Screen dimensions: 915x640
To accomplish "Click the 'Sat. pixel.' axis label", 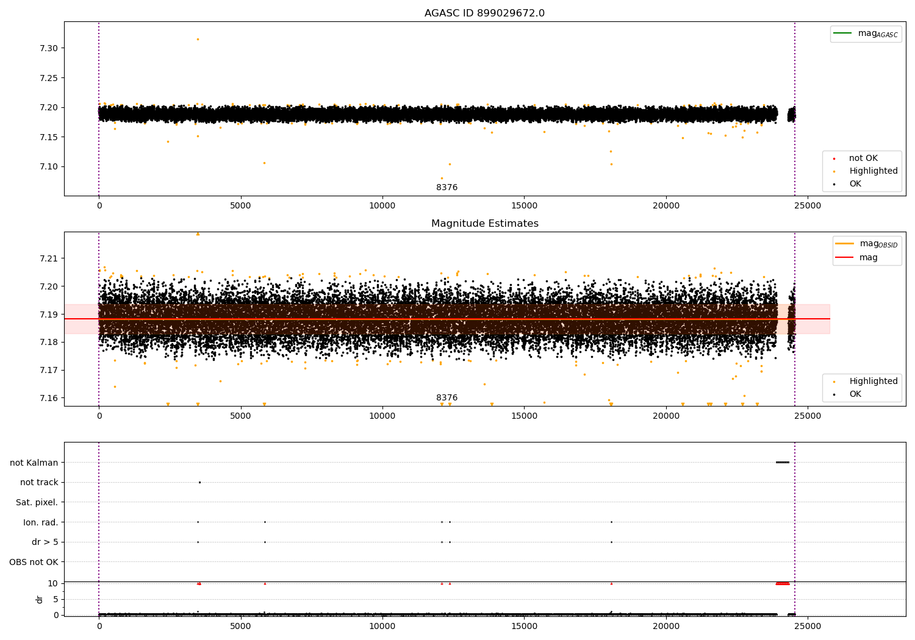I will (x=37, y=503).
